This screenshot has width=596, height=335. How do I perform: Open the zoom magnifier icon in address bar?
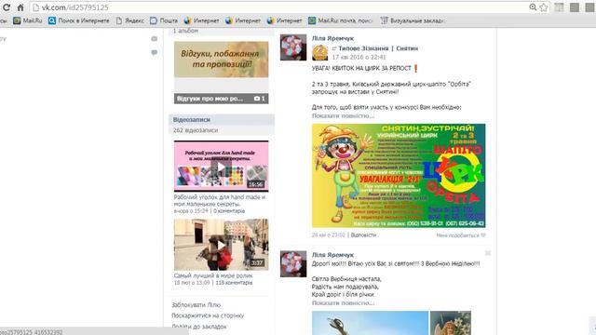[533, 7]
